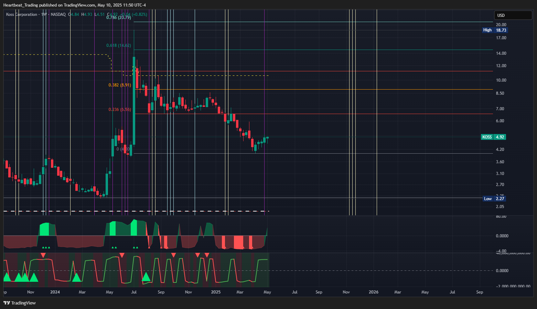Click the 2026 label on the time axis
The width and height of the screenshot is (537, 309).
coord(373,292)
